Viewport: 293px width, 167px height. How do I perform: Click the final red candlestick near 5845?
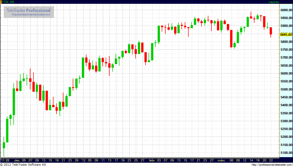(x=271, y=31)
